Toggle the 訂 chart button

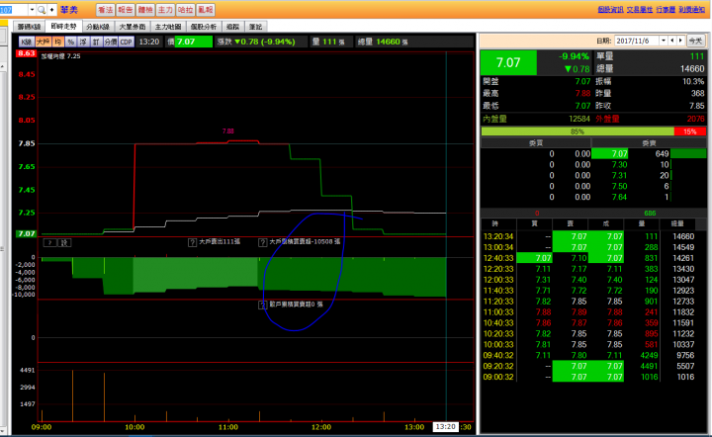pos(96,42)
